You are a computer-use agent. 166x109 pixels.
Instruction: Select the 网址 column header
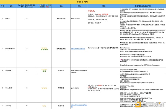(x=79, y=6)
